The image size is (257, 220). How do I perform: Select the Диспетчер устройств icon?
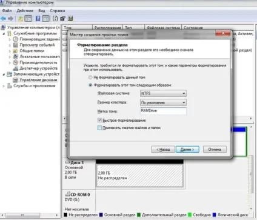(16, 68)
